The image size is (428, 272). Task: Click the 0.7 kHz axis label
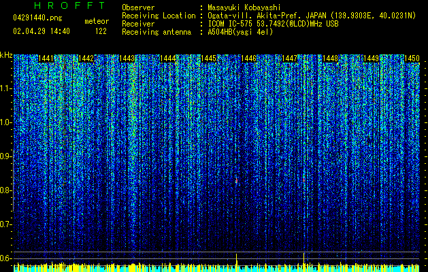[x=6, y=224]
